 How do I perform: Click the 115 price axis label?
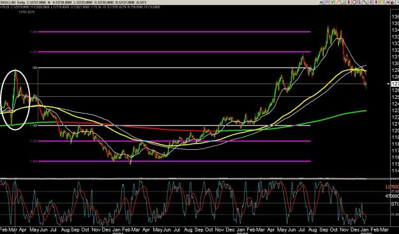tap(395, 164)
